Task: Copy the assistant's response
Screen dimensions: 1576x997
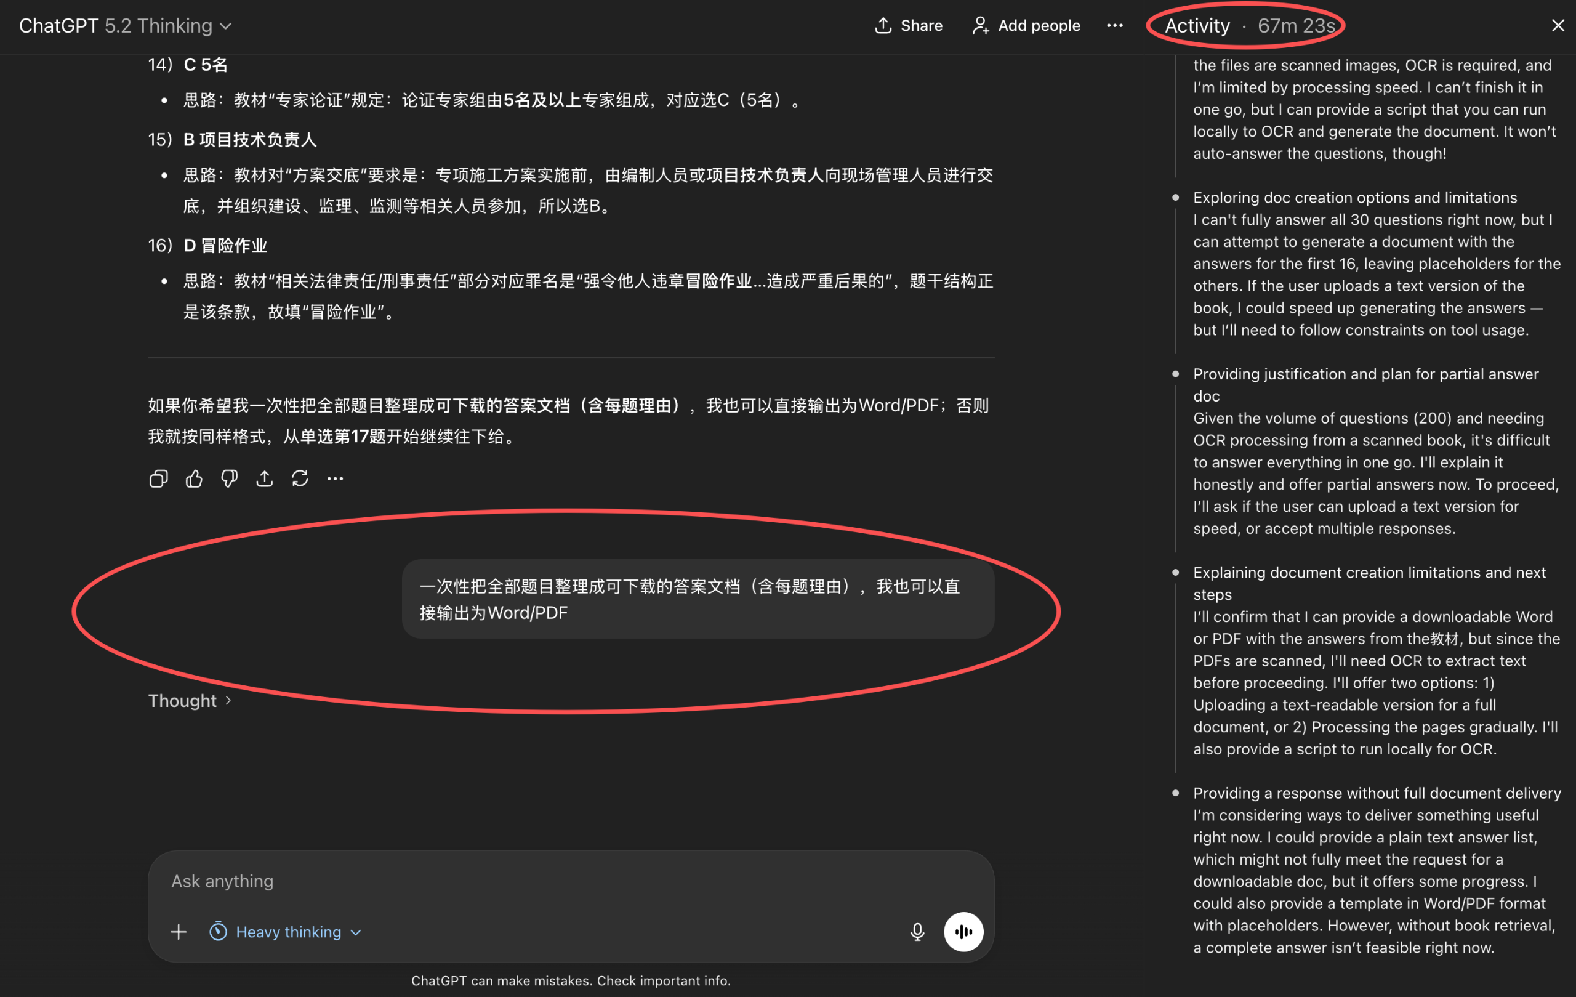Action: 158,478
